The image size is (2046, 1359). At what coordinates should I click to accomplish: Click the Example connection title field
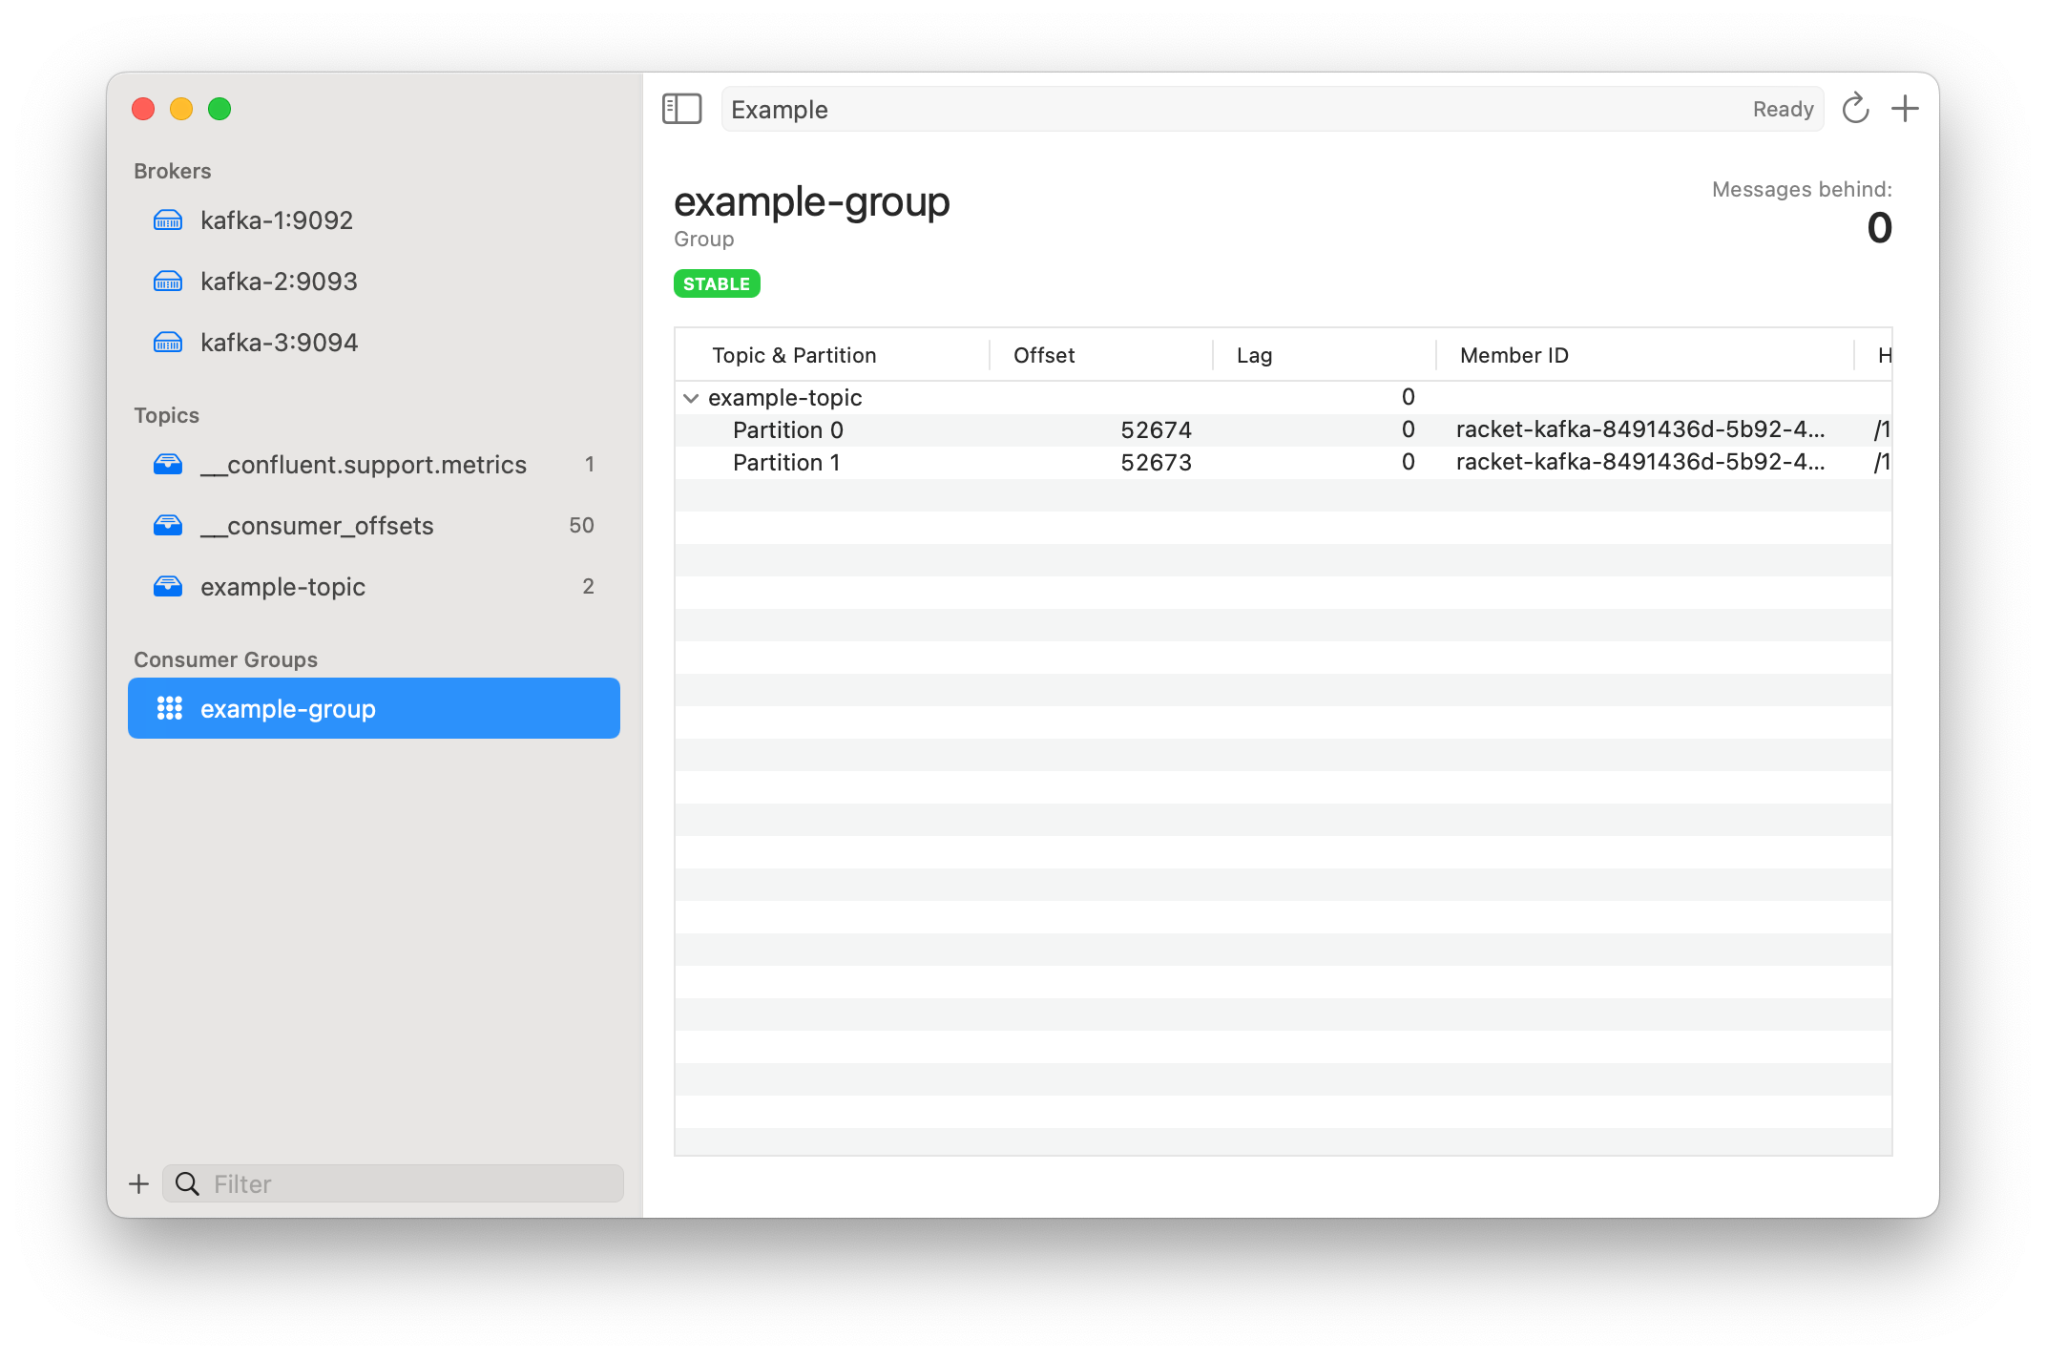click(1272, 109)
